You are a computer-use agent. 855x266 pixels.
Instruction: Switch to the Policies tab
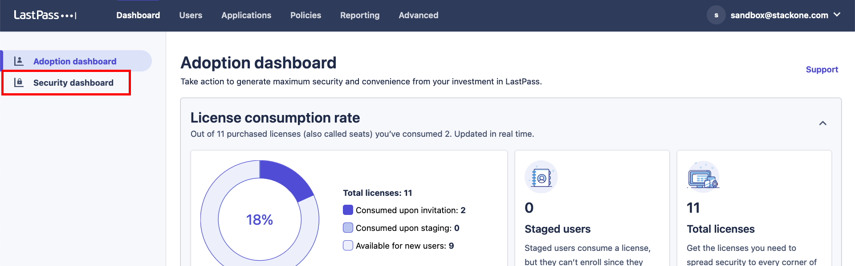tap(305, 15)
